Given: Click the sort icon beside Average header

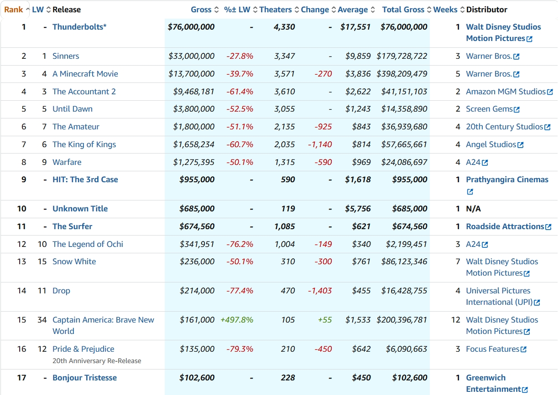Looking at the screenshot, I should (373, 10).
